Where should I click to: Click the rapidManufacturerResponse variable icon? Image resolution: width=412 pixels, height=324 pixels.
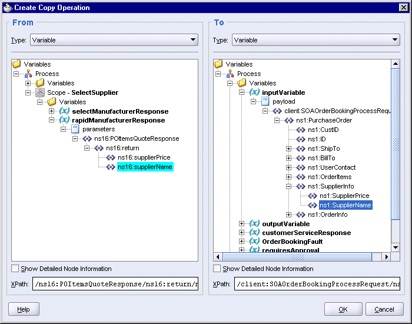(x=64, y=120)
